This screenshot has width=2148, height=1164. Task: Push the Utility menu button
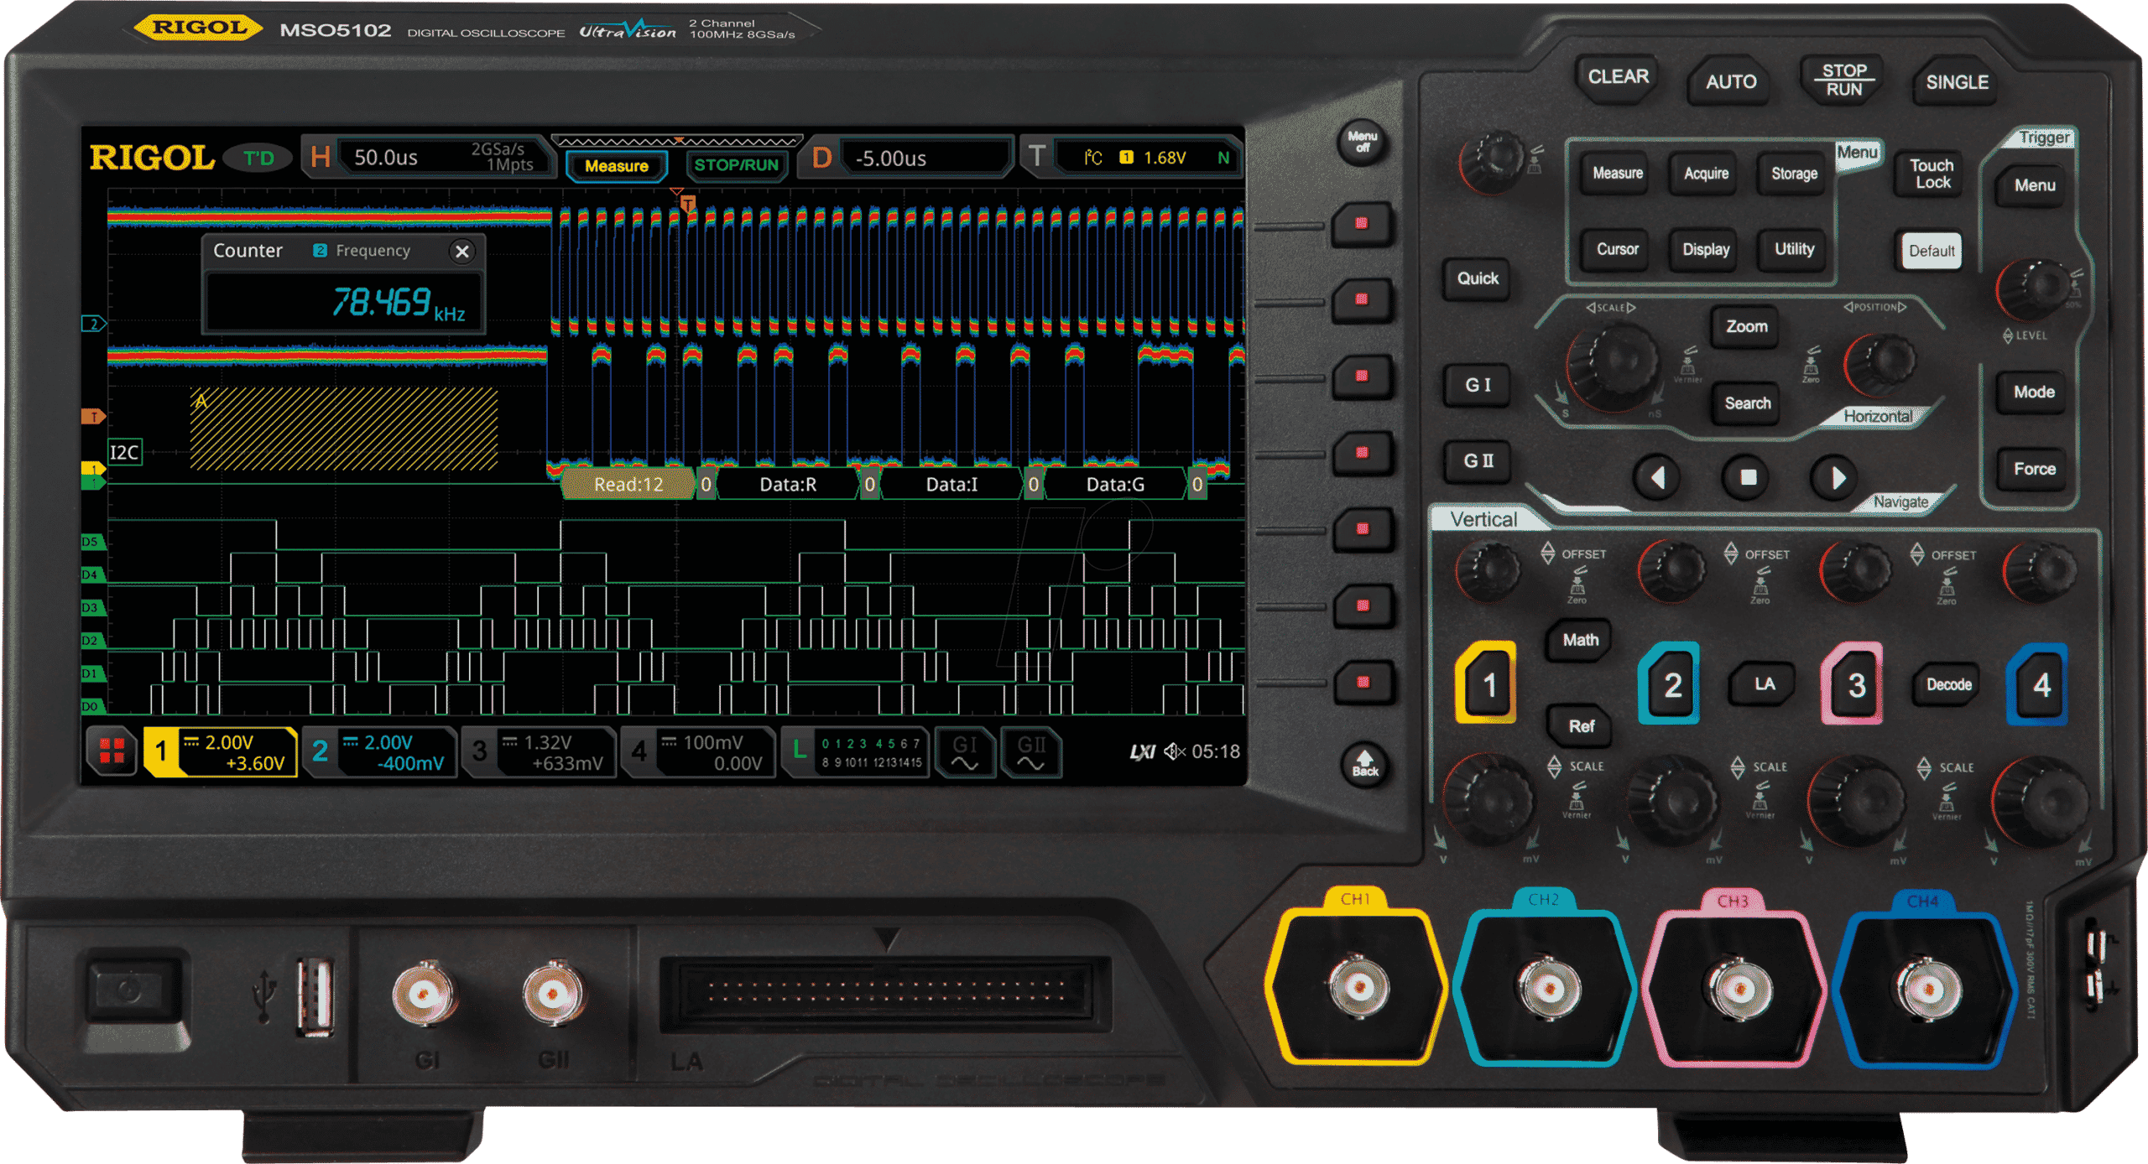tap(1794, 249)
